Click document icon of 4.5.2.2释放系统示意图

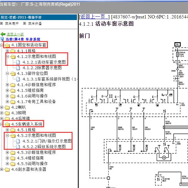(x=18, y=147)
